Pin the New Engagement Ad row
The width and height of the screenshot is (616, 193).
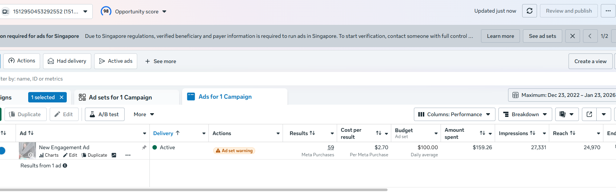[144, 147]
